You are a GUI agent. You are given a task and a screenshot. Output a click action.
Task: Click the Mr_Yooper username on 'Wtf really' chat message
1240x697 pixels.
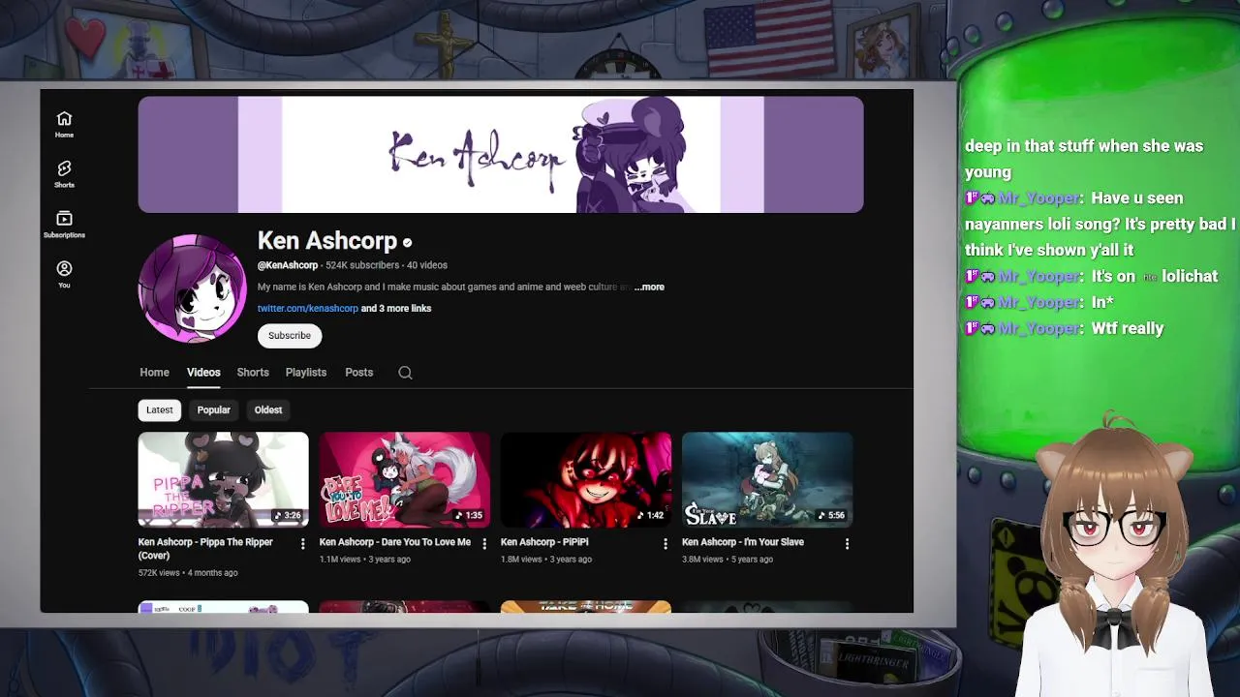(x=1038, y=328)
